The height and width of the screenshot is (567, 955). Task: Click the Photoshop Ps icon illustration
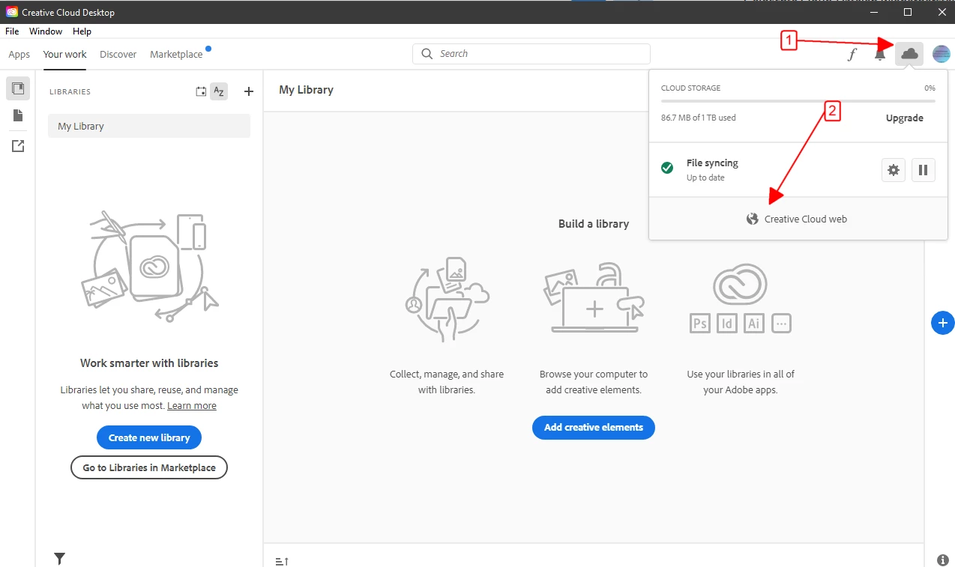point(700,324)
